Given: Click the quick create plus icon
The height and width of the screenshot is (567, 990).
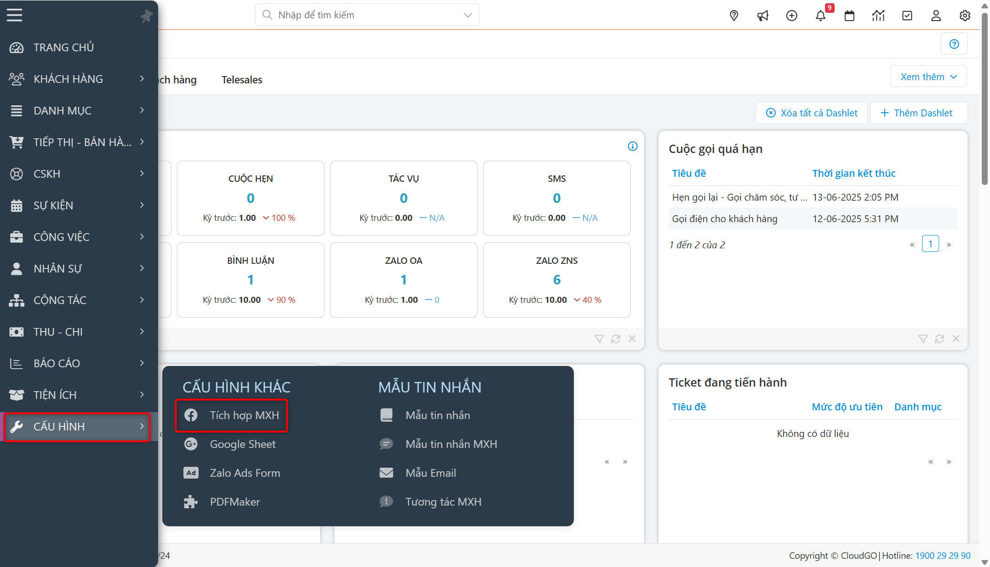Looking at the screenshot, I should [x=792, y=16].
